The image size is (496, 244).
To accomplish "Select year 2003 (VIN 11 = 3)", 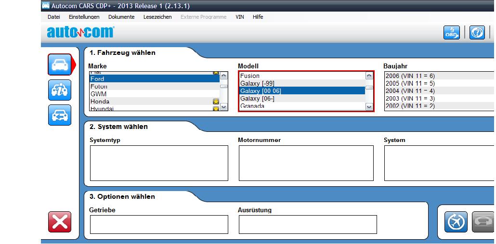I will [x=440, y=99].
